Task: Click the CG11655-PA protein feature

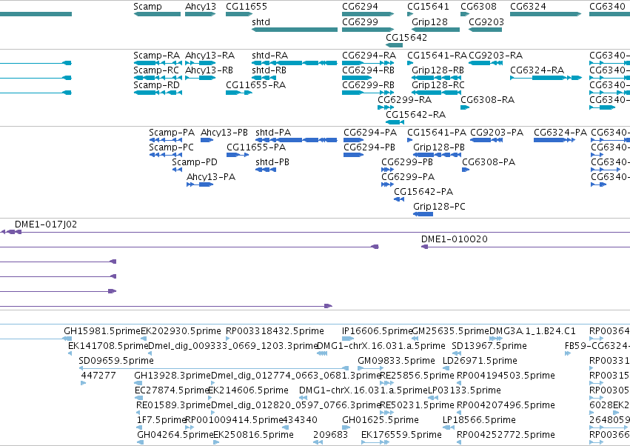Action: click(238, 156)
